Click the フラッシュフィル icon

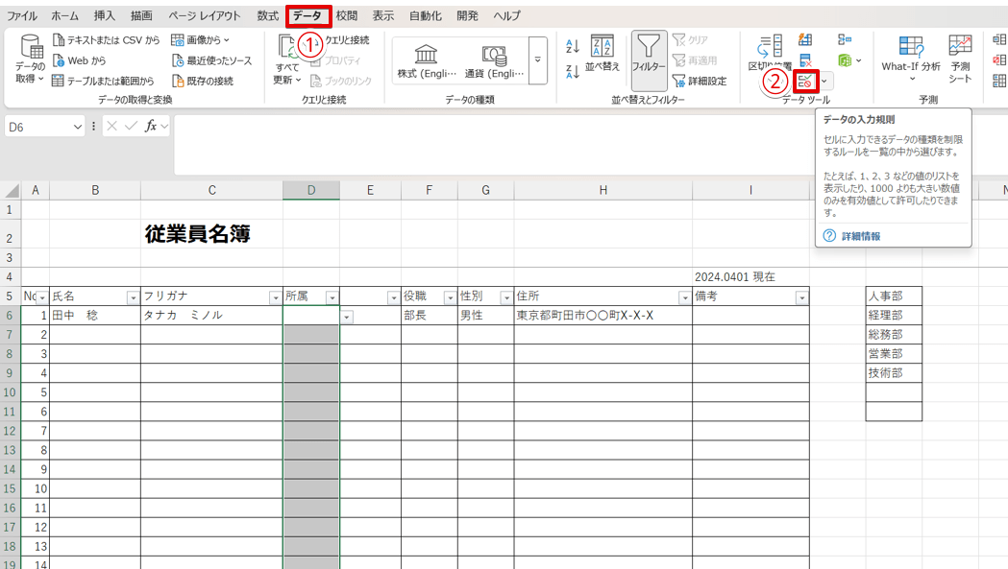[805, 40]
